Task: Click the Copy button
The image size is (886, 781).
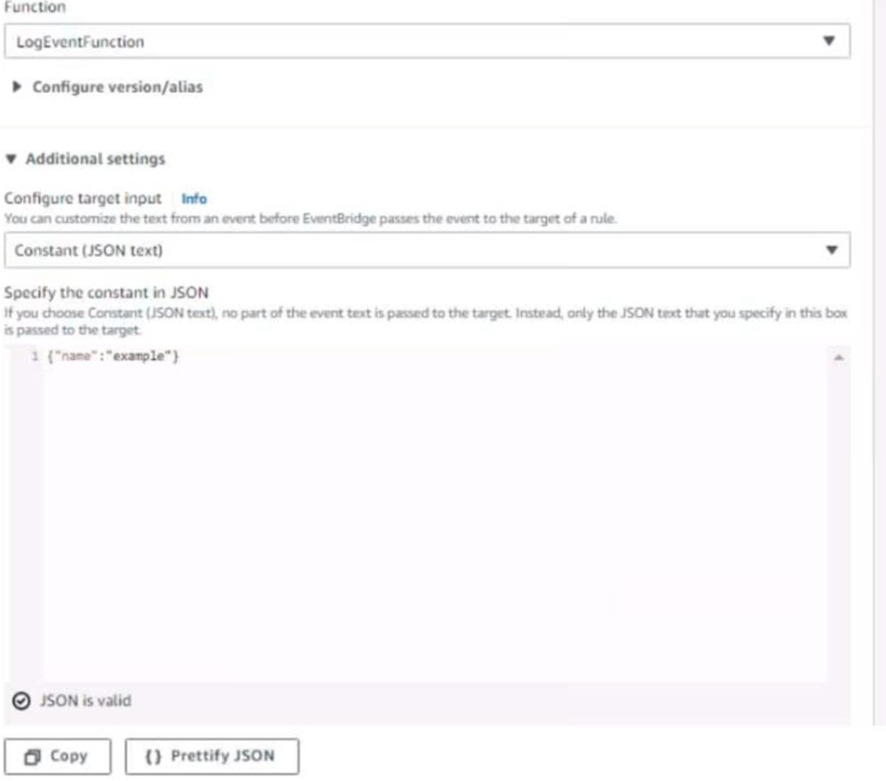Action: [x=58, y=756]
